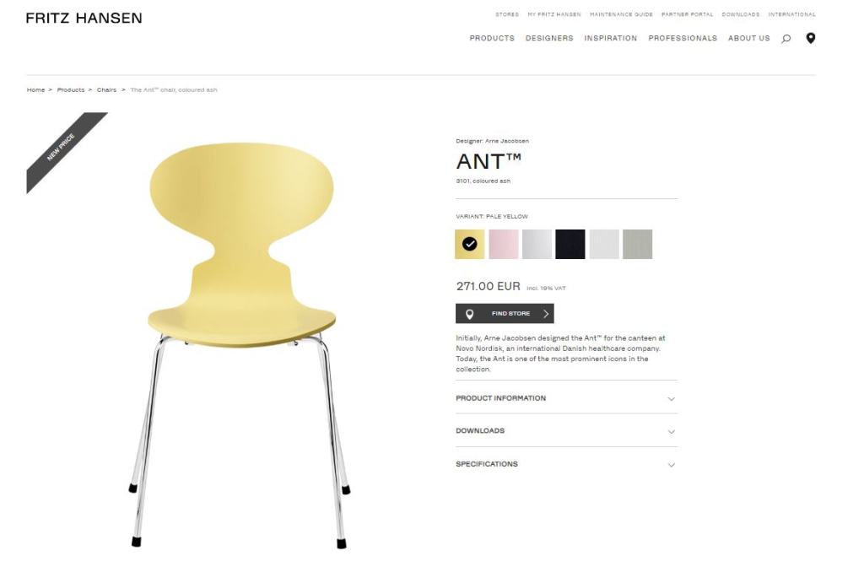Image resolution: width=864 pixels, height=567 pixels.
Task: Open the Inspiration menu item
Action: point(611,38)
